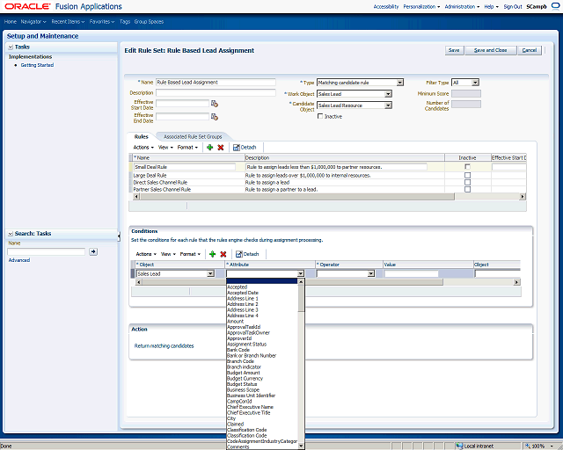Open the Help menu
This screenshot has height=450, width=563.
[x=491, y=6]
